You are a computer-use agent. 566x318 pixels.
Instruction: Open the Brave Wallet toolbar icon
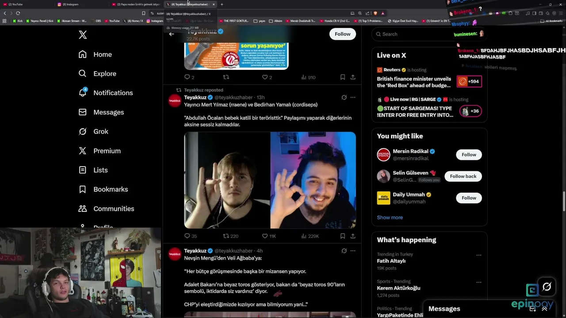(x=541, y=13)
